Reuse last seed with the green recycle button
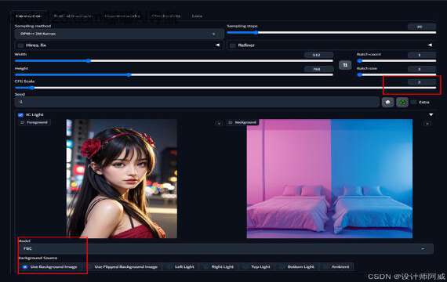This screenshot has height=282, width=447. [402, 103]
